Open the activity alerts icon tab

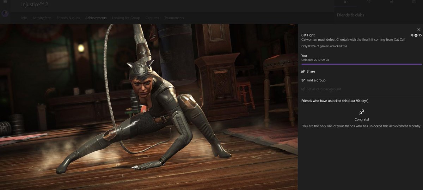coord(414,2)
